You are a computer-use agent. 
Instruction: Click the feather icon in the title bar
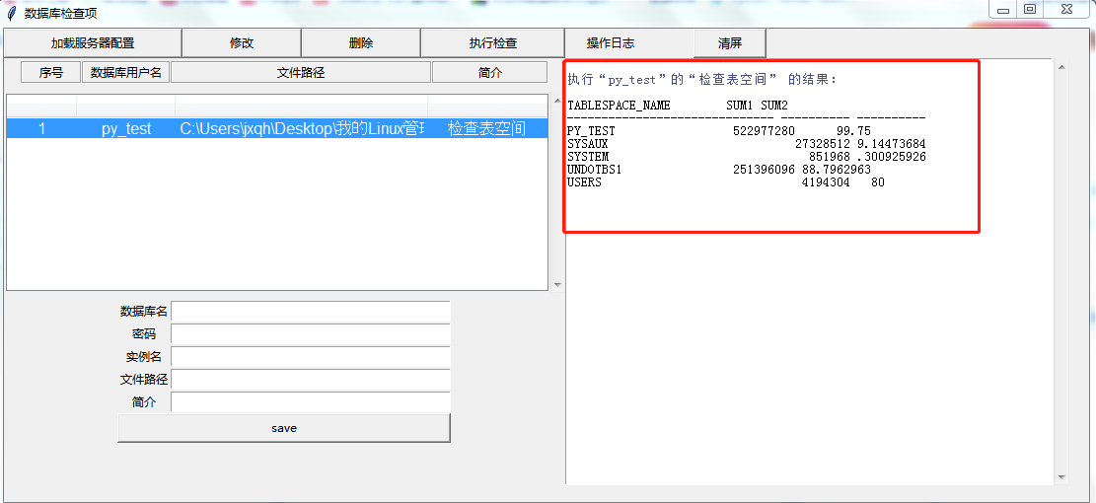pos(11,12)
